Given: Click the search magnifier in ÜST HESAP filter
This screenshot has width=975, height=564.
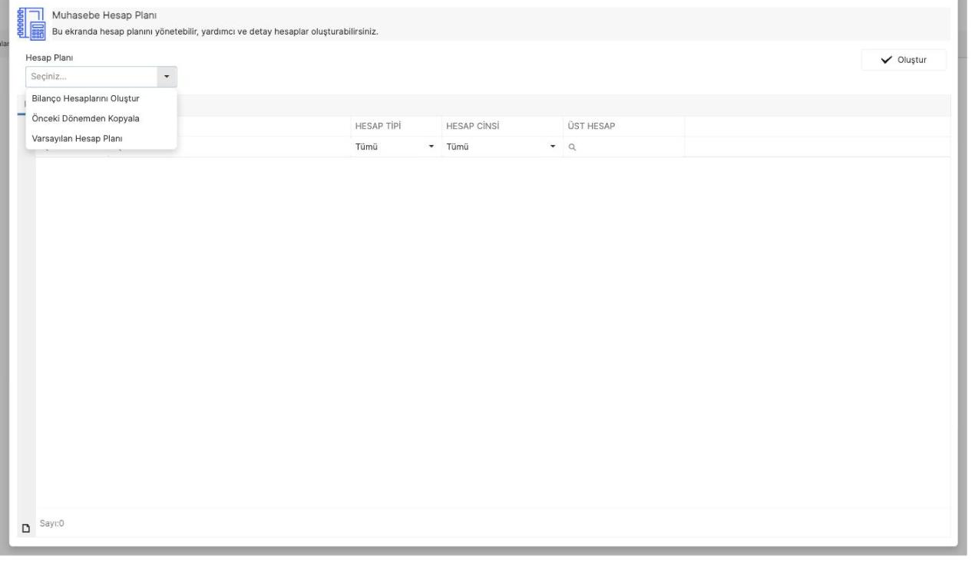Looking at the screenshot, I should [x=573, y=147].
